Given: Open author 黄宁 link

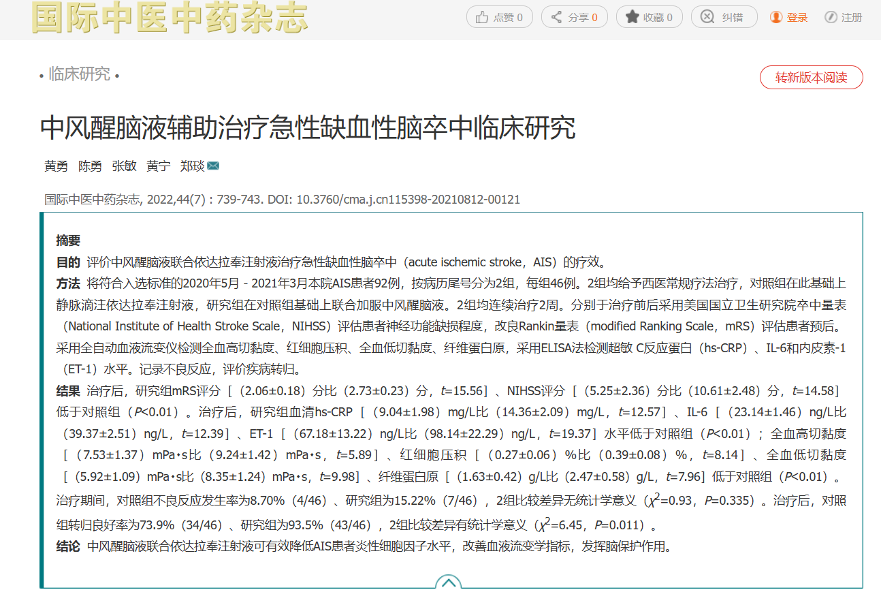Looking at the screenshot, I should pos(158,166).
